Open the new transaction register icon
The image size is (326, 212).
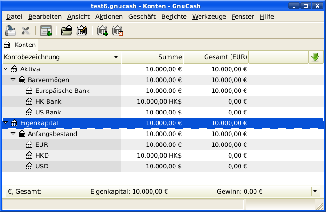[x=46, y=31]
